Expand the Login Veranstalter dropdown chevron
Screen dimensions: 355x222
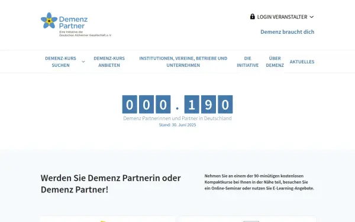click(312, 17)
